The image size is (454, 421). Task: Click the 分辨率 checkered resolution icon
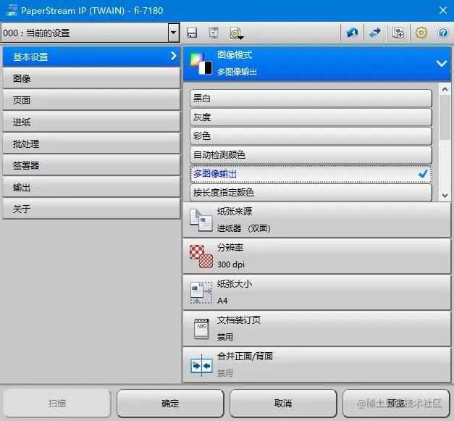pos(201,256)
